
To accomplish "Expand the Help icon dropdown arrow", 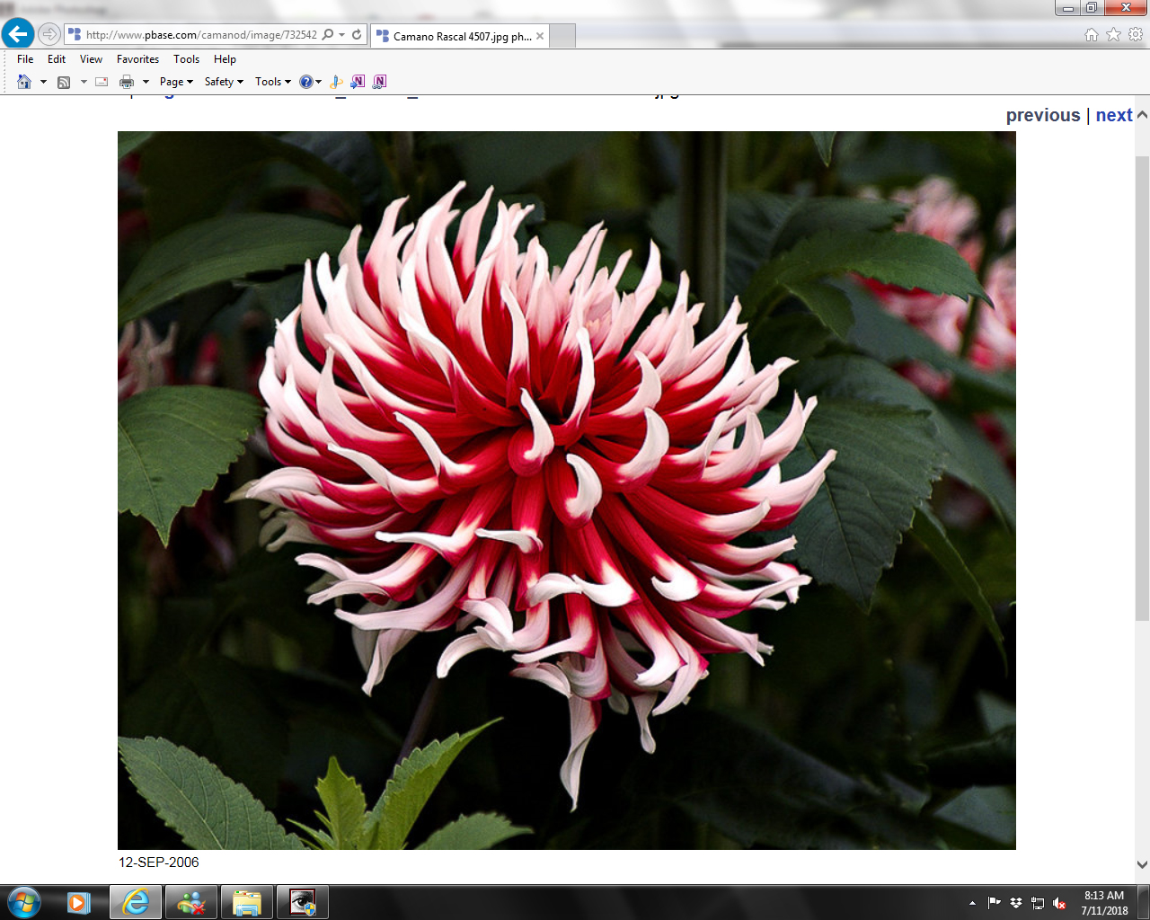I will (x=318, y=82).
